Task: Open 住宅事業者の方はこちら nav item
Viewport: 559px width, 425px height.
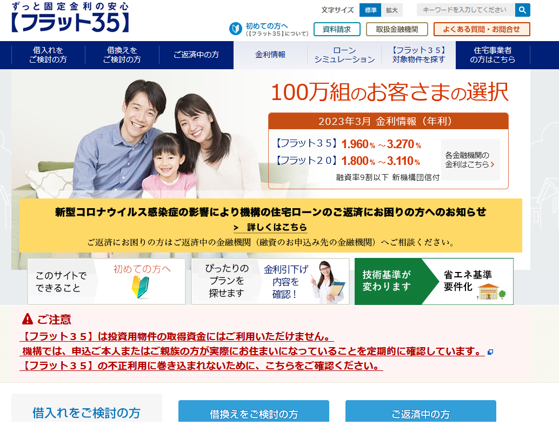Action: tap(493, 55)
